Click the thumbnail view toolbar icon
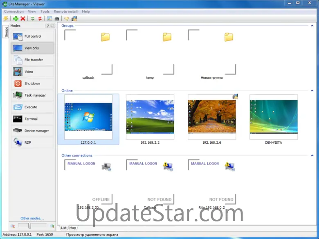 pyautogui.click(x=49, y=19)
